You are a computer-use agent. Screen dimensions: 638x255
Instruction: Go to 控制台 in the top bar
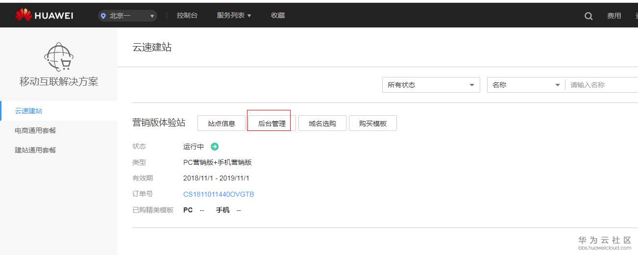[x=187, y=16]
